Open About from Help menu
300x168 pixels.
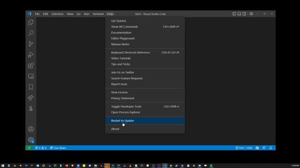point(145,129)
